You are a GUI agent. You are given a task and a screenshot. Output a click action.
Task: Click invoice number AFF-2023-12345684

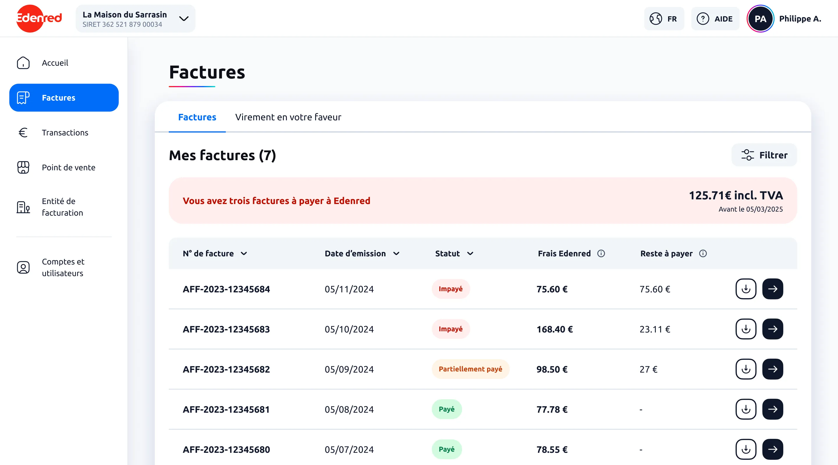226,289
